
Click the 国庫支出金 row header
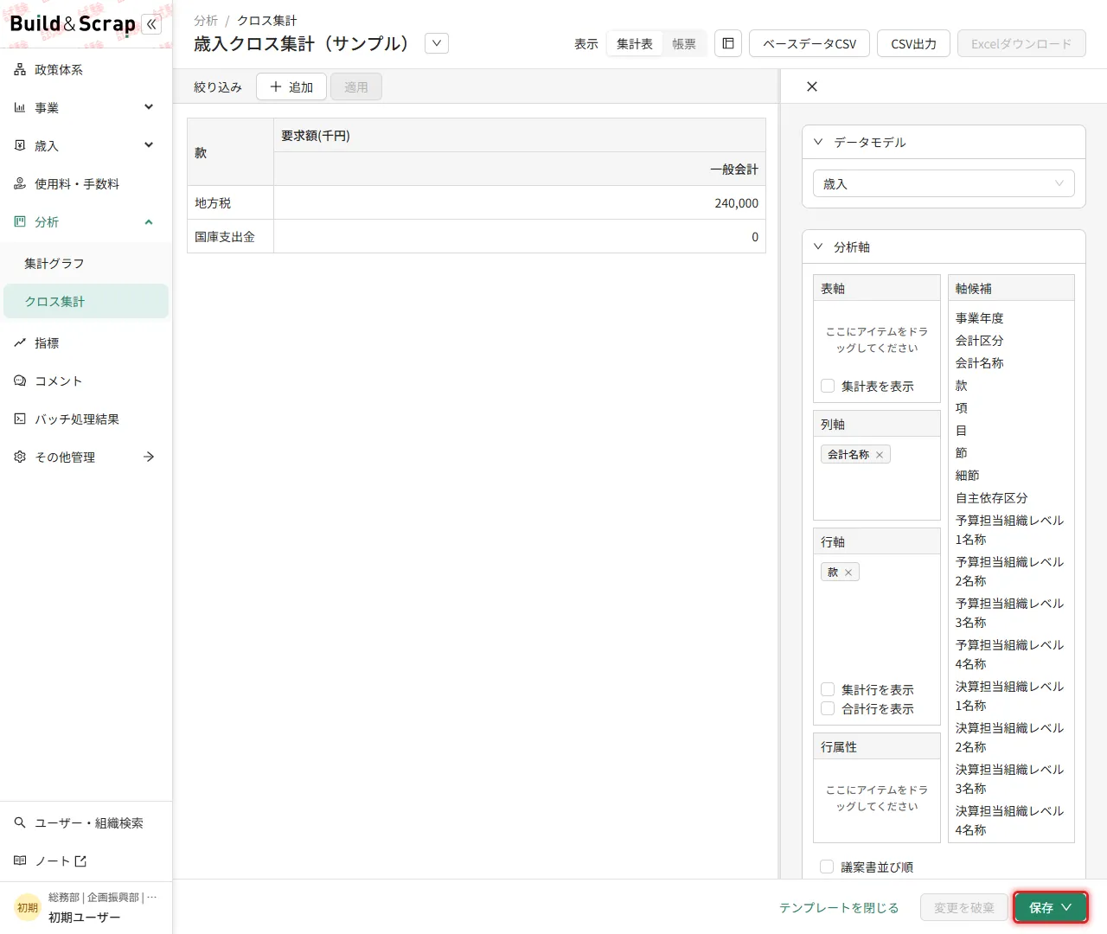coord(230,237)
